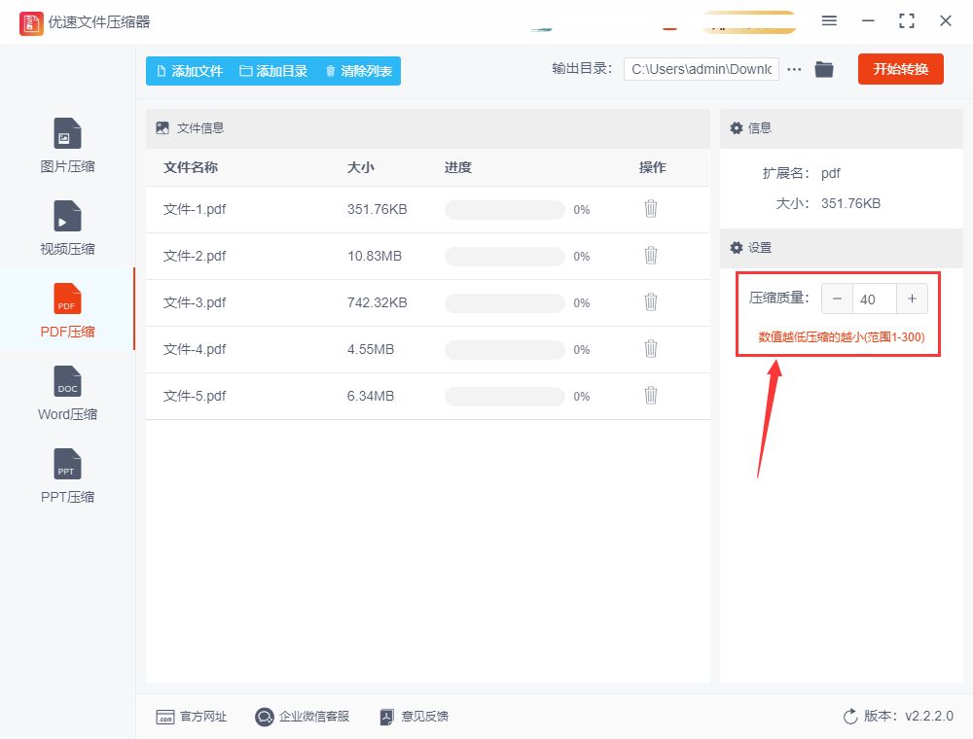Toggle full-screen with the maximize icon
Screen dimensions: 973x739
pyautogui.click(x=907, y=21)
